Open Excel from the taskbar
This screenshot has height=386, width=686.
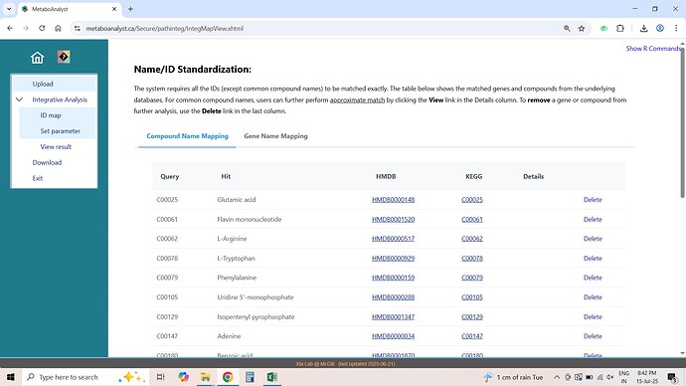coord(272,377)
